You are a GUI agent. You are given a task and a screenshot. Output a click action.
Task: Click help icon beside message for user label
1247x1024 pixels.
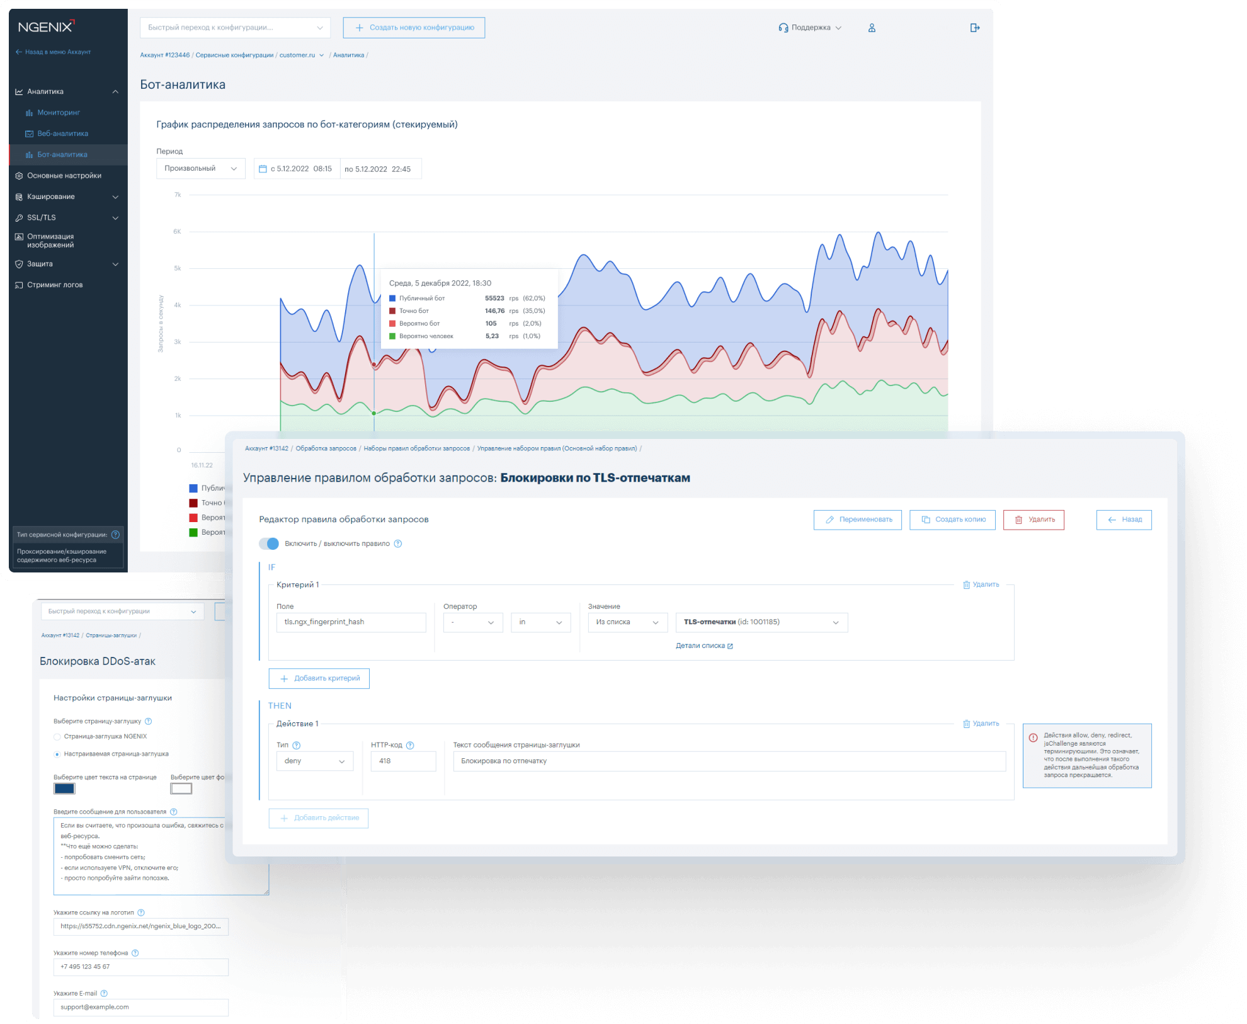[174, 812]
